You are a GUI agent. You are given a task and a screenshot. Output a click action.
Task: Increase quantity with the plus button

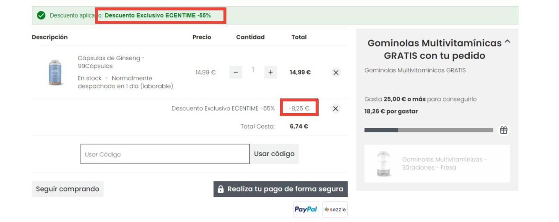270,72
